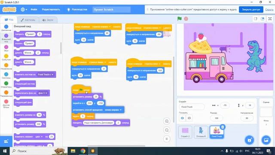
Task: Reset workspace zoom to default
Action: [167, 139]
